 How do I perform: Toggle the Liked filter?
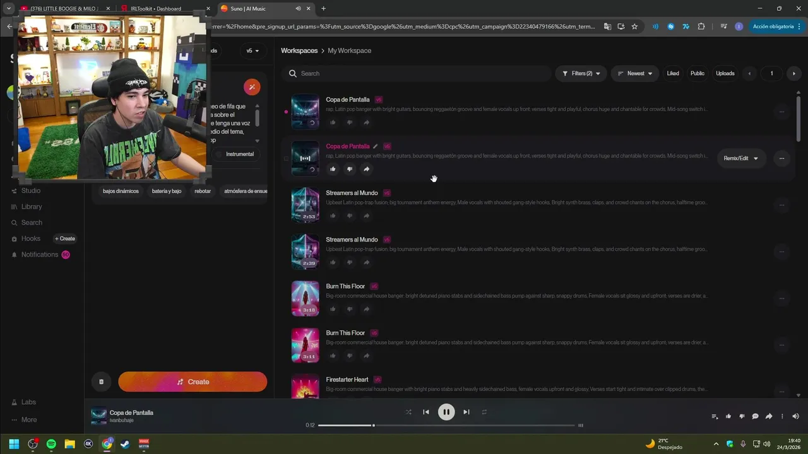(673, 73)
